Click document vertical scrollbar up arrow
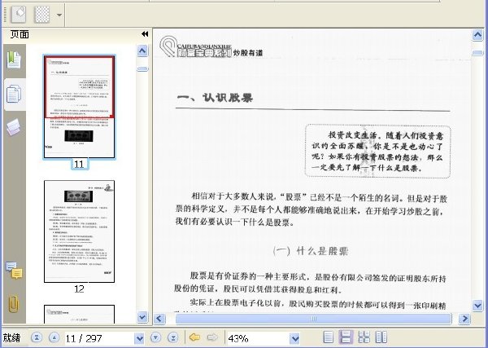 pos(477,35)
